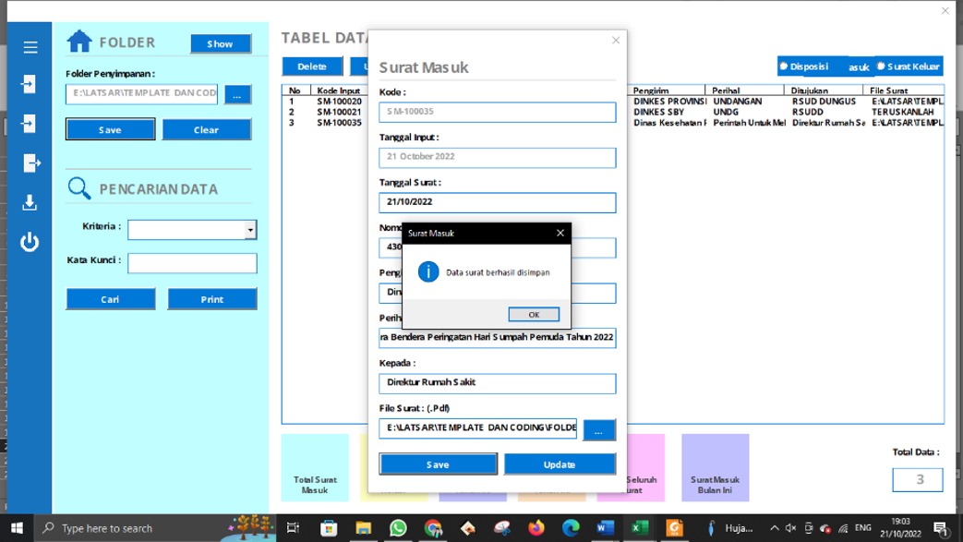
Task: Click the cyan Total Surat Masuk tile
Action: pyautogui.click(x=315, y=467)
